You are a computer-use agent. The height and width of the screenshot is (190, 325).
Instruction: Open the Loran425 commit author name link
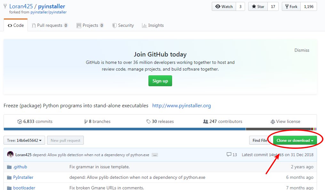(23, 155)
